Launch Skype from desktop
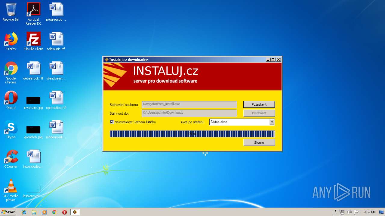The height and width of the screenshot is (216, 385). click(x=11, y=130)
